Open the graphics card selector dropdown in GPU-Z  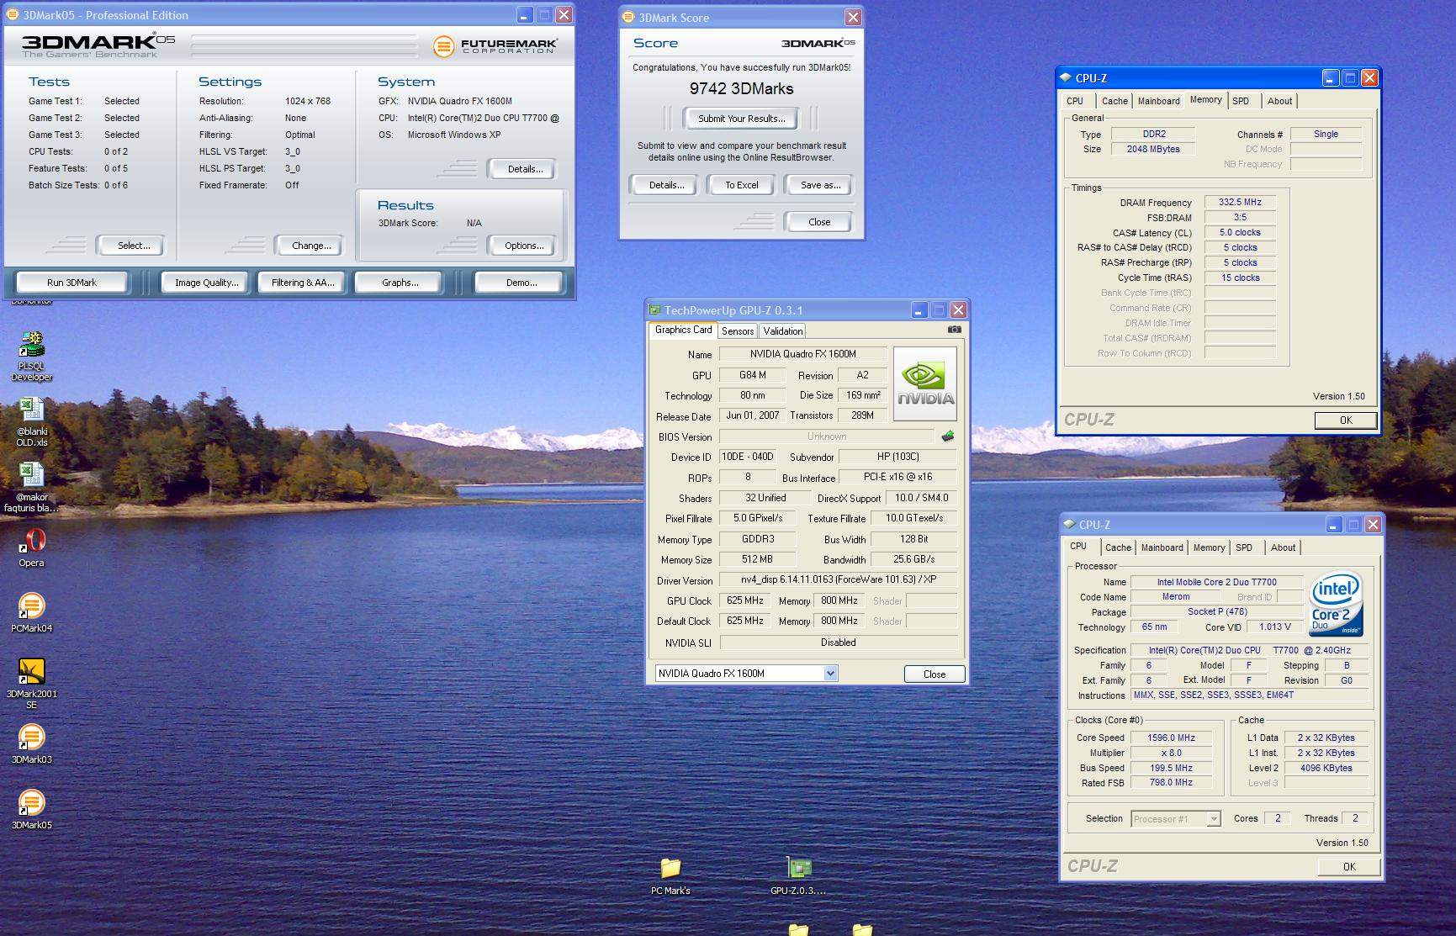tap(830, 673)
